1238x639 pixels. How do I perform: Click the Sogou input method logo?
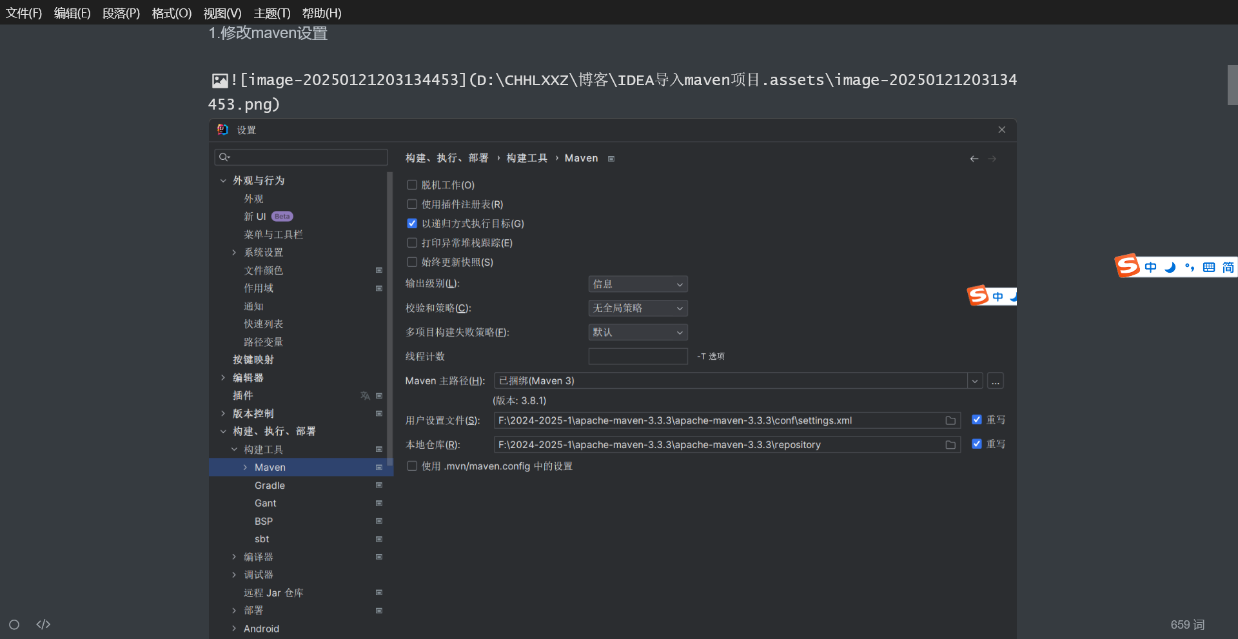(1126, 266)
